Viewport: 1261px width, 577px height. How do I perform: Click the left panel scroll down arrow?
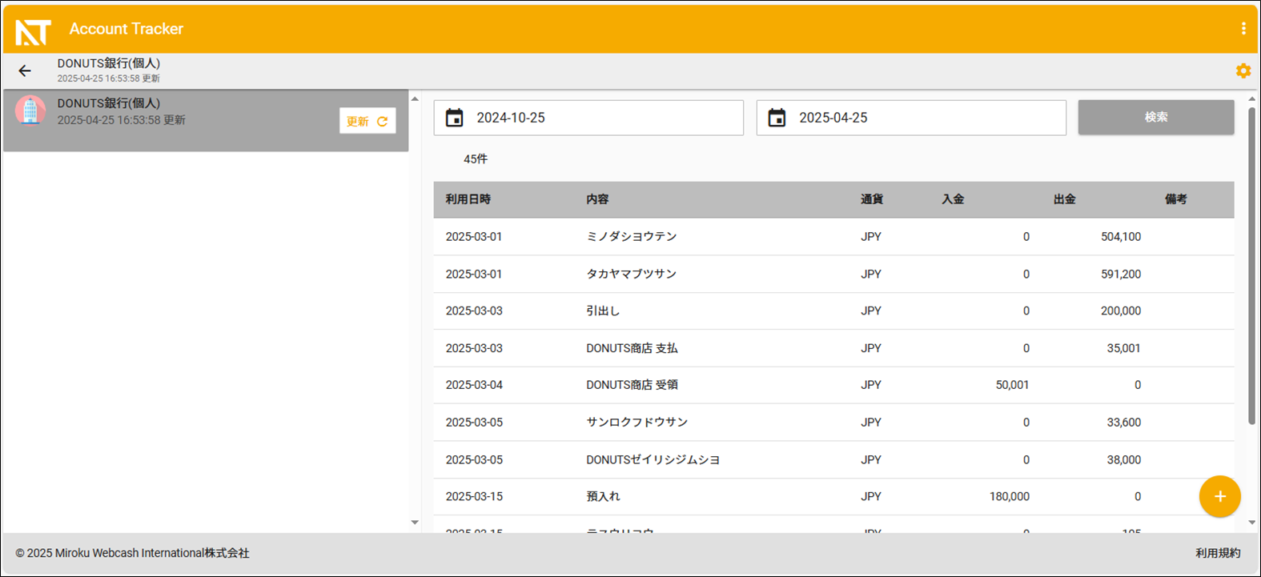click(x=415, y=523)
